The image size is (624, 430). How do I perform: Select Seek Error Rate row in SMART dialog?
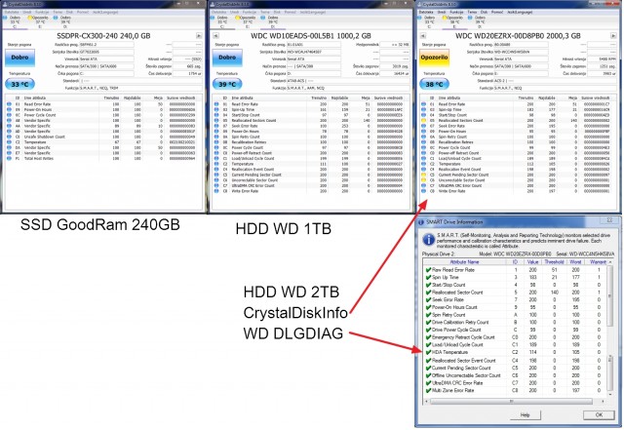pos(515,299)
